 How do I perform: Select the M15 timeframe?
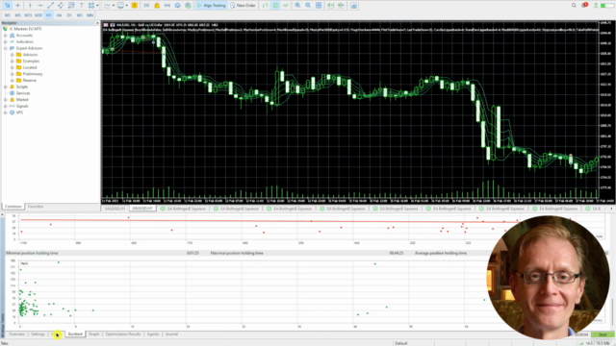tap(28, 15)
